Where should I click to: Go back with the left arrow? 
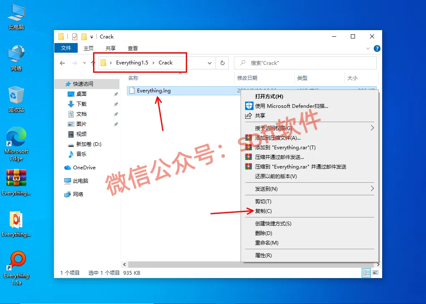pos(62,63)
